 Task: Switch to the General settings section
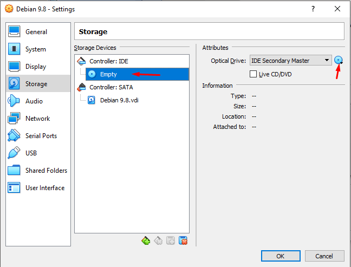coord(36,32)
